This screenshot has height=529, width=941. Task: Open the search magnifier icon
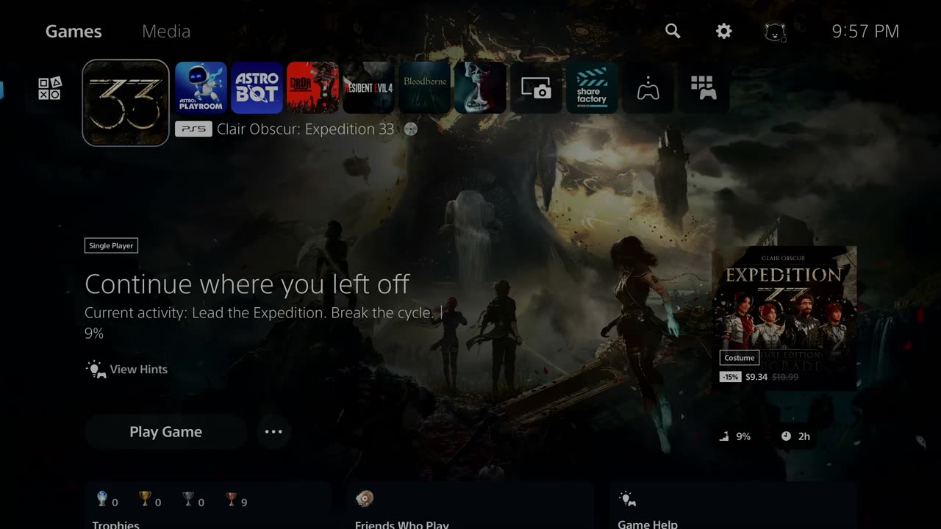pyautogui.click(x=673, y=31)
